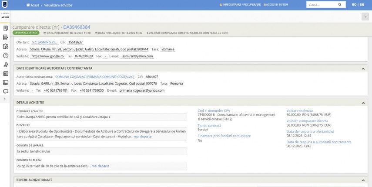Click the document icon in left sidebar
The image size is (372, 187).
coord(6,28)
